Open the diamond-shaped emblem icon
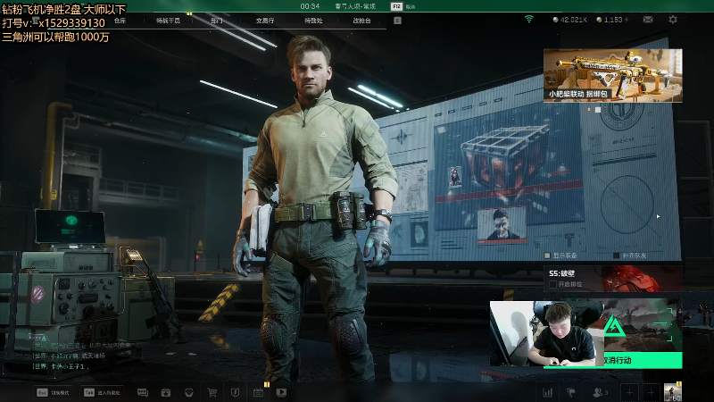714x402 pixels. coord(189,392)
